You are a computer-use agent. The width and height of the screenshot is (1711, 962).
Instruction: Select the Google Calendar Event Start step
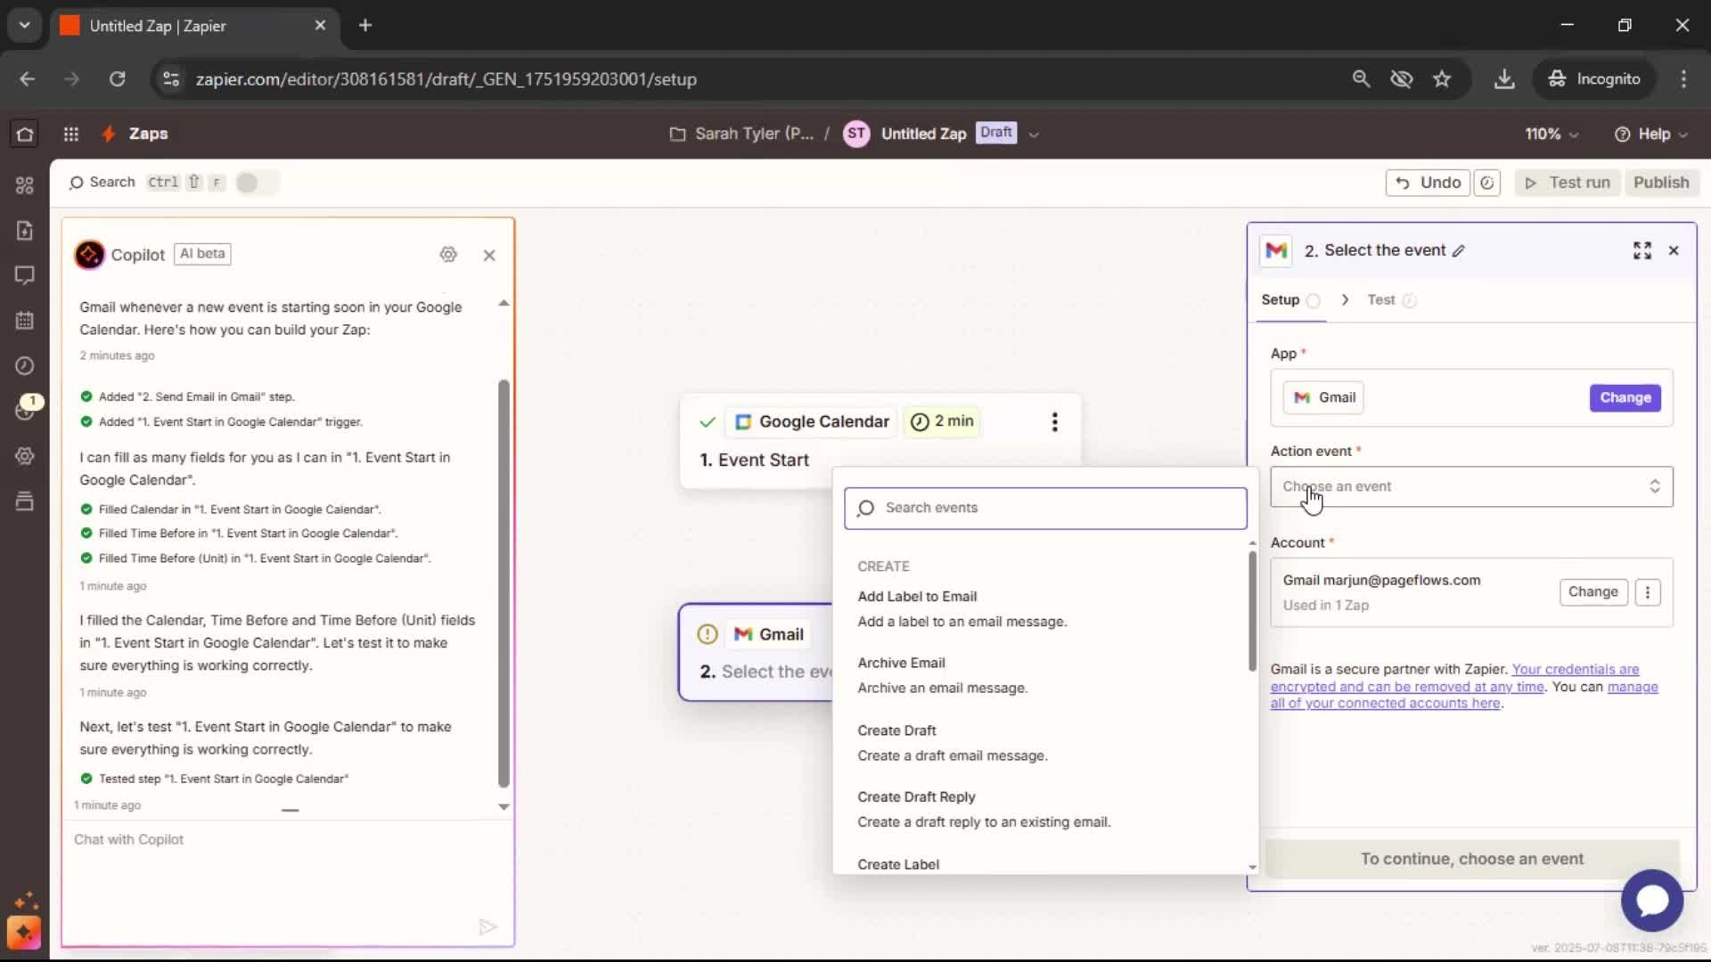tap(880, 441)
